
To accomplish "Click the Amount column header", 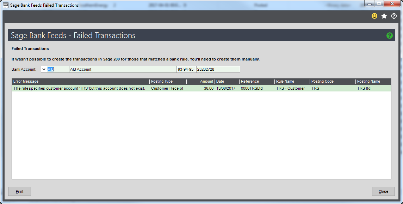I will [x=201, y=82].
